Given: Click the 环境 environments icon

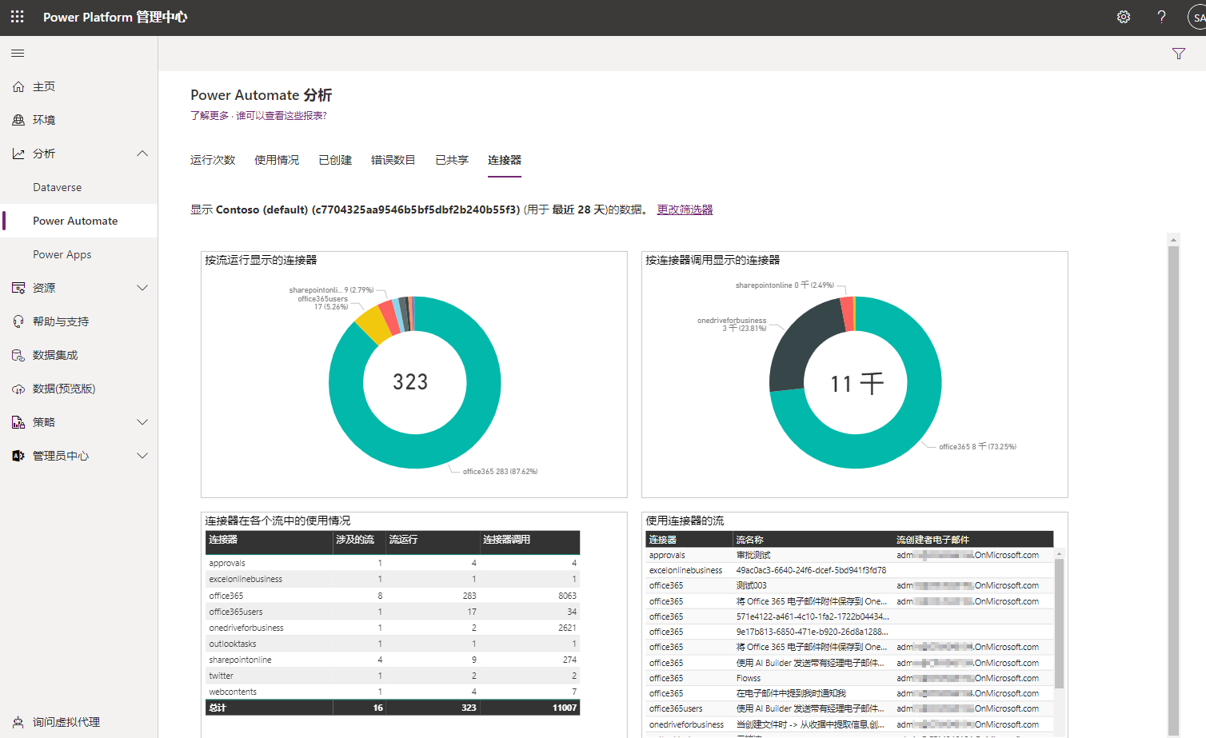Looking at the screenshot, I should [18, 120].
